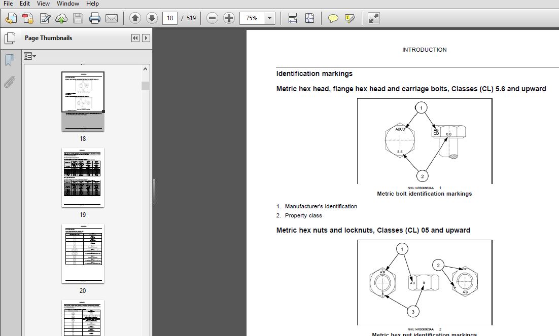Select page 18 thumbnail
This screenshot has width=559, height=336.
(x=83, y=101)
